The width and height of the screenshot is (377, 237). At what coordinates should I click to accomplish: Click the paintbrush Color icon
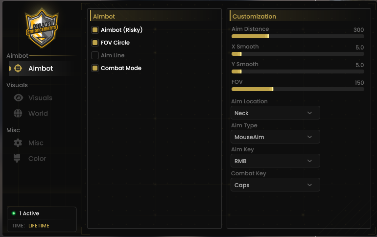click(x=17, y=158)
